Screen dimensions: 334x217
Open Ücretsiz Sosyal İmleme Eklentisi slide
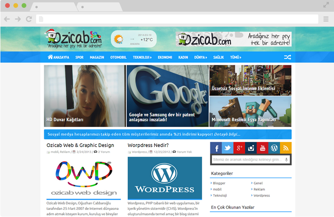click(250, 80)
